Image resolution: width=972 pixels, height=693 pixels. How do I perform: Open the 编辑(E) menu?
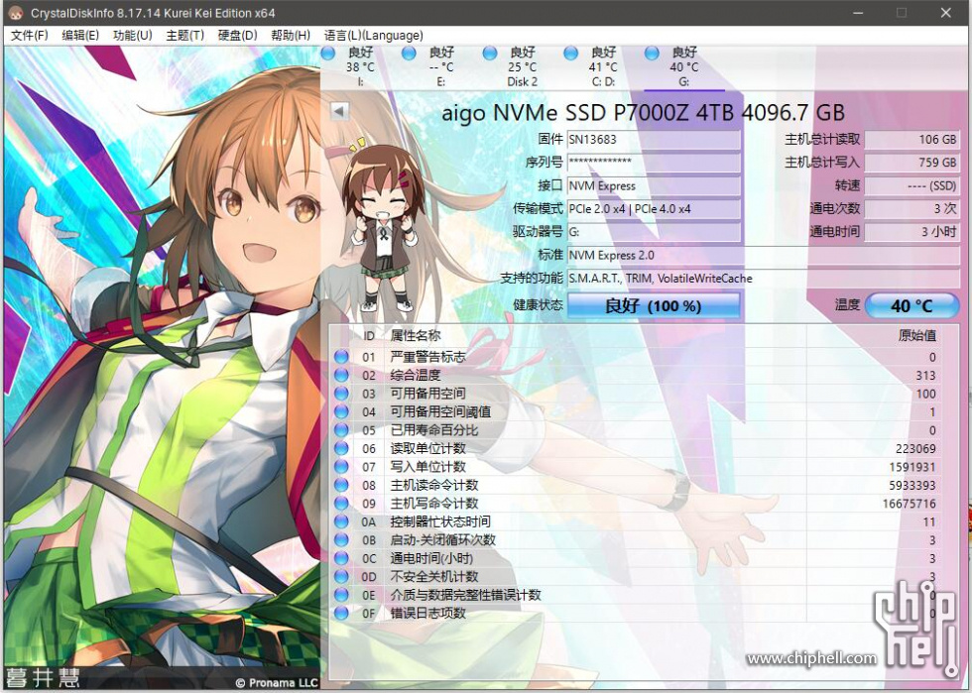(x=80, y=36)
